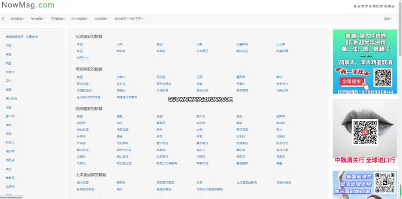Open 斯洛伐克 under 欧洲国家的邮编
This screenshot has width=402, height=199.
click(282, 143)
